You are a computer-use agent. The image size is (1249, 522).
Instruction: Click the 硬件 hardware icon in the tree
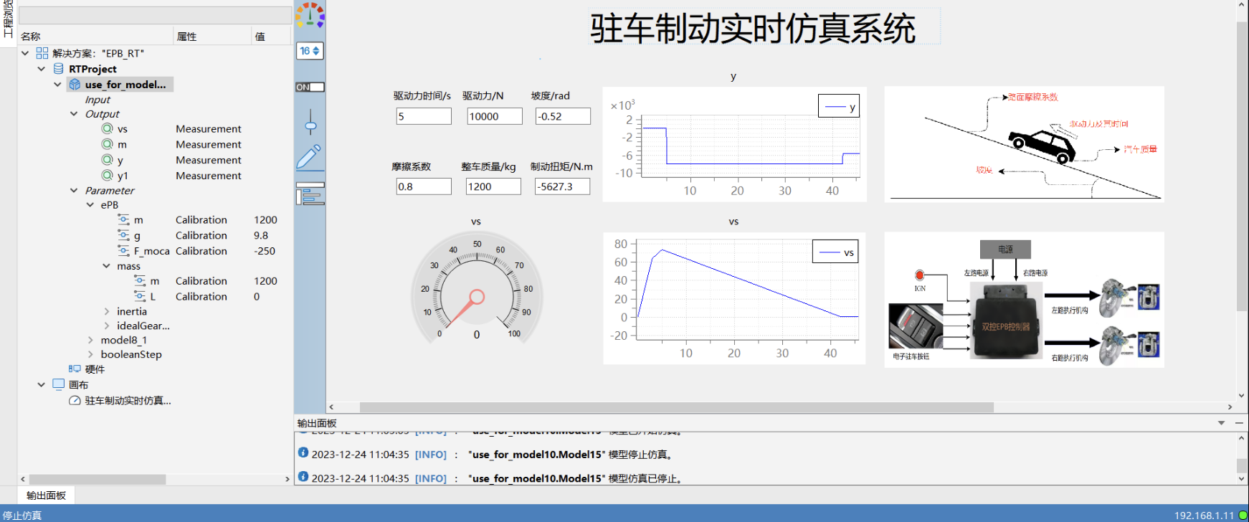(x=75, y=369)
